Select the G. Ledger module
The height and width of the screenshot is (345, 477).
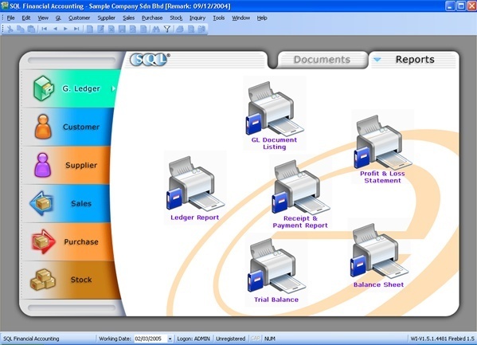[71, 88]
